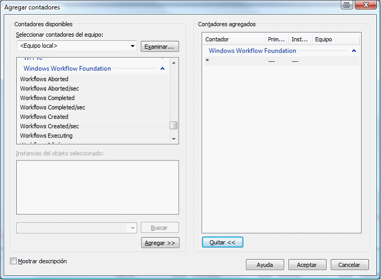Click the counters list scrollbar thumb
The height and width of the screenshot is (280, 381).
coord(173,125)
